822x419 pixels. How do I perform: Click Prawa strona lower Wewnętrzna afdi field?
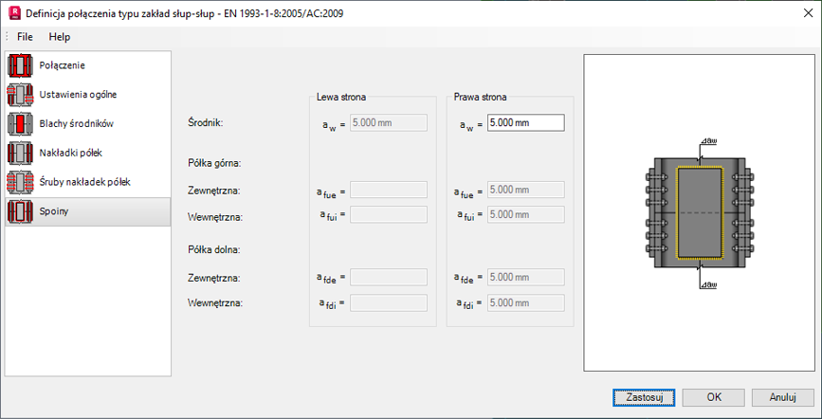[525, 303]
